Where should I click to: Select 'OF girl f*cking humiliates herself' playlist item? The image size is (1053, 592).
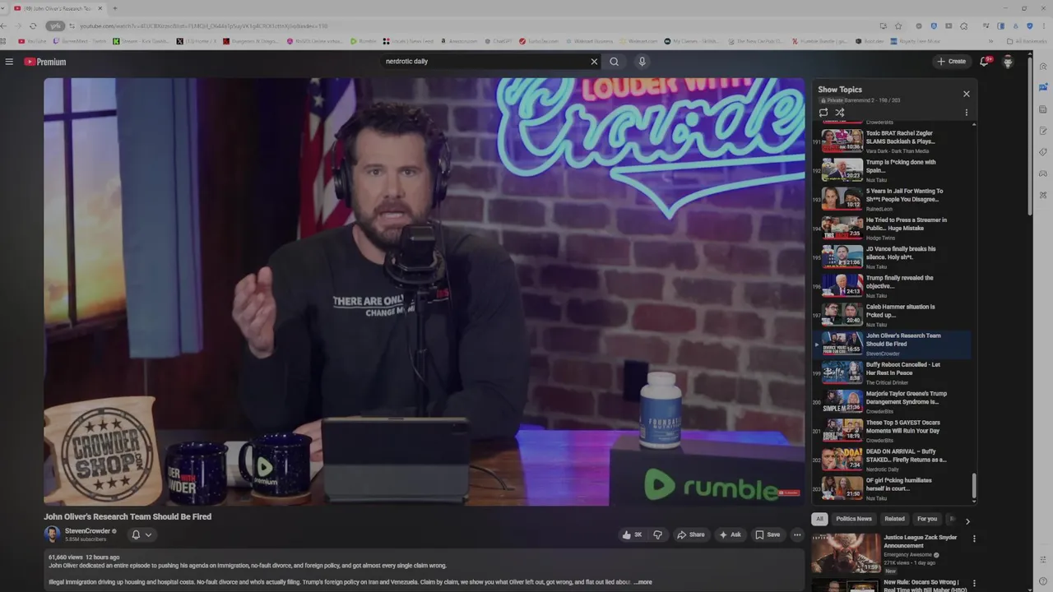tap(892, 488)
